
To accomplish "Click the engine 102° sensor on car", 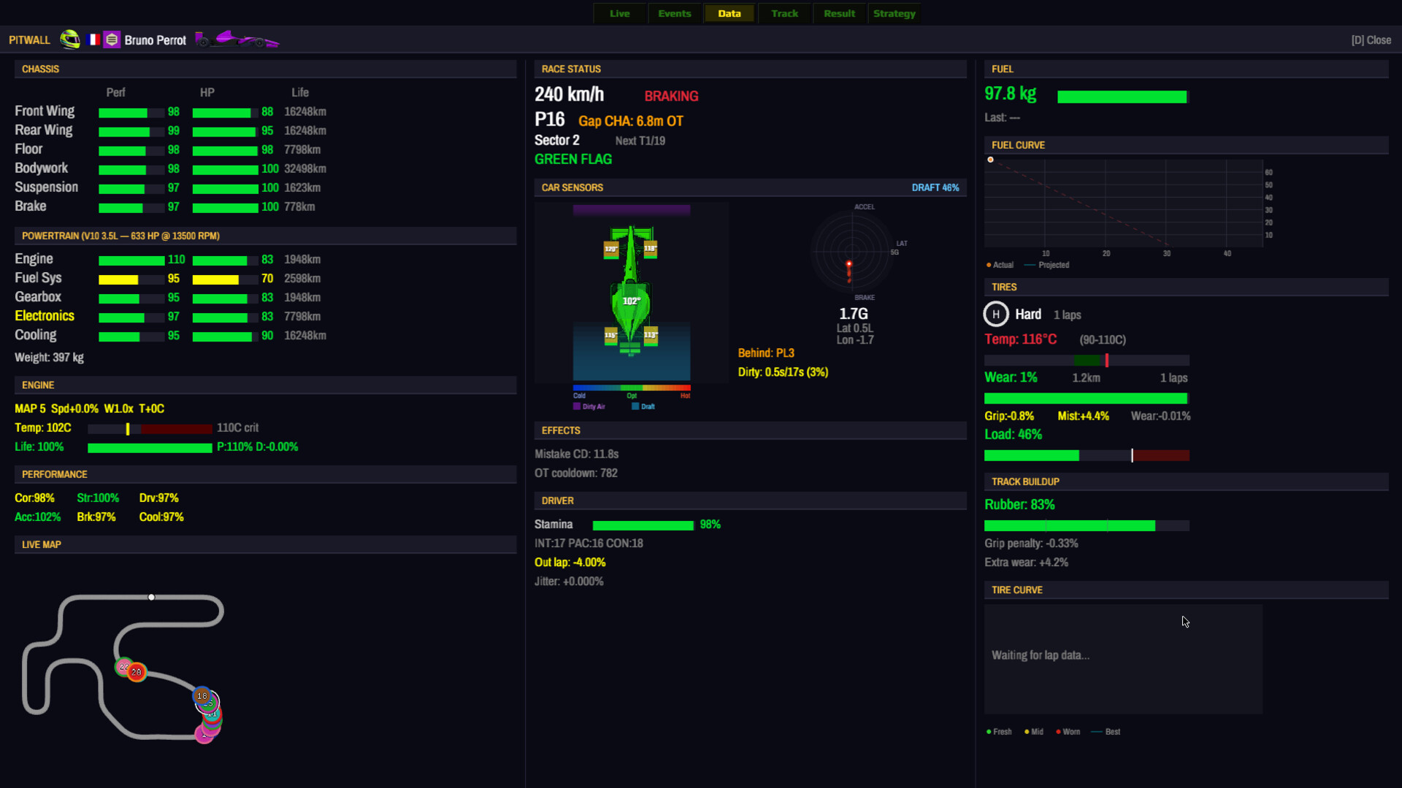I will click(x=631, y=301).
